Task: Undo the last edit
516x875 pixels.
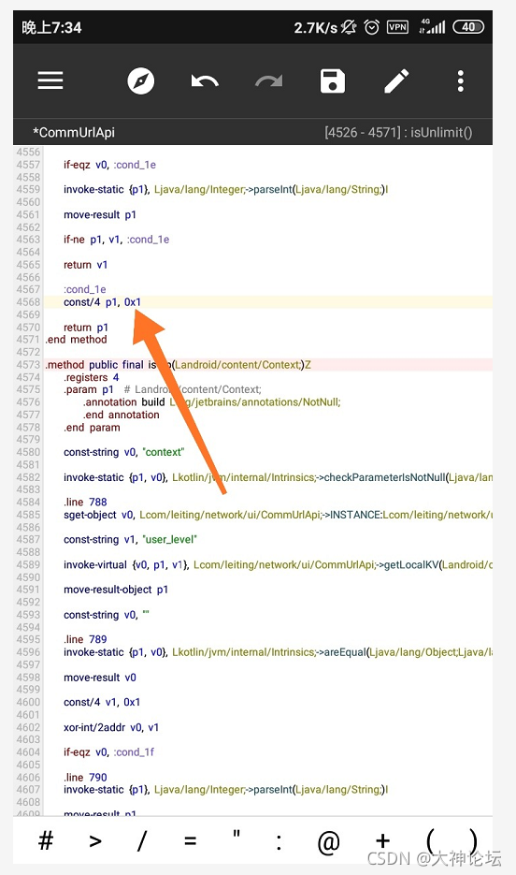Action: tap(205, 81)
